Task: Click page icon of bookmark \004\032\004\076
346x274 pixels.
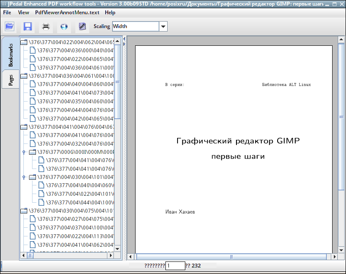Action: click(x=32, y=143)
